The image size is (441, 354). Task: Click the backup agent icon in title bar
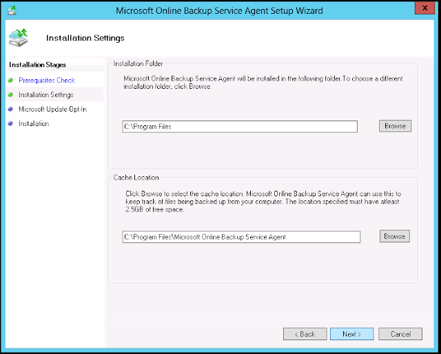click(12, 10)
